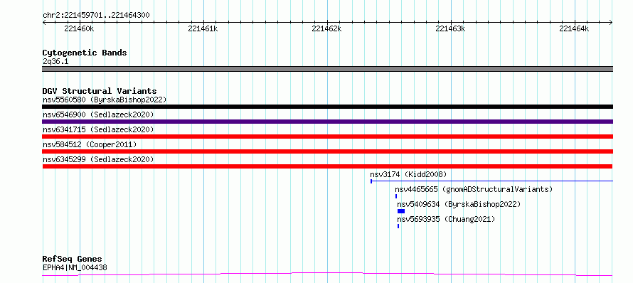Screen dimensions: 633x283
Task: Click the nsv6345299 (Sedlazeck2020) label
Action: pos(98,159)
